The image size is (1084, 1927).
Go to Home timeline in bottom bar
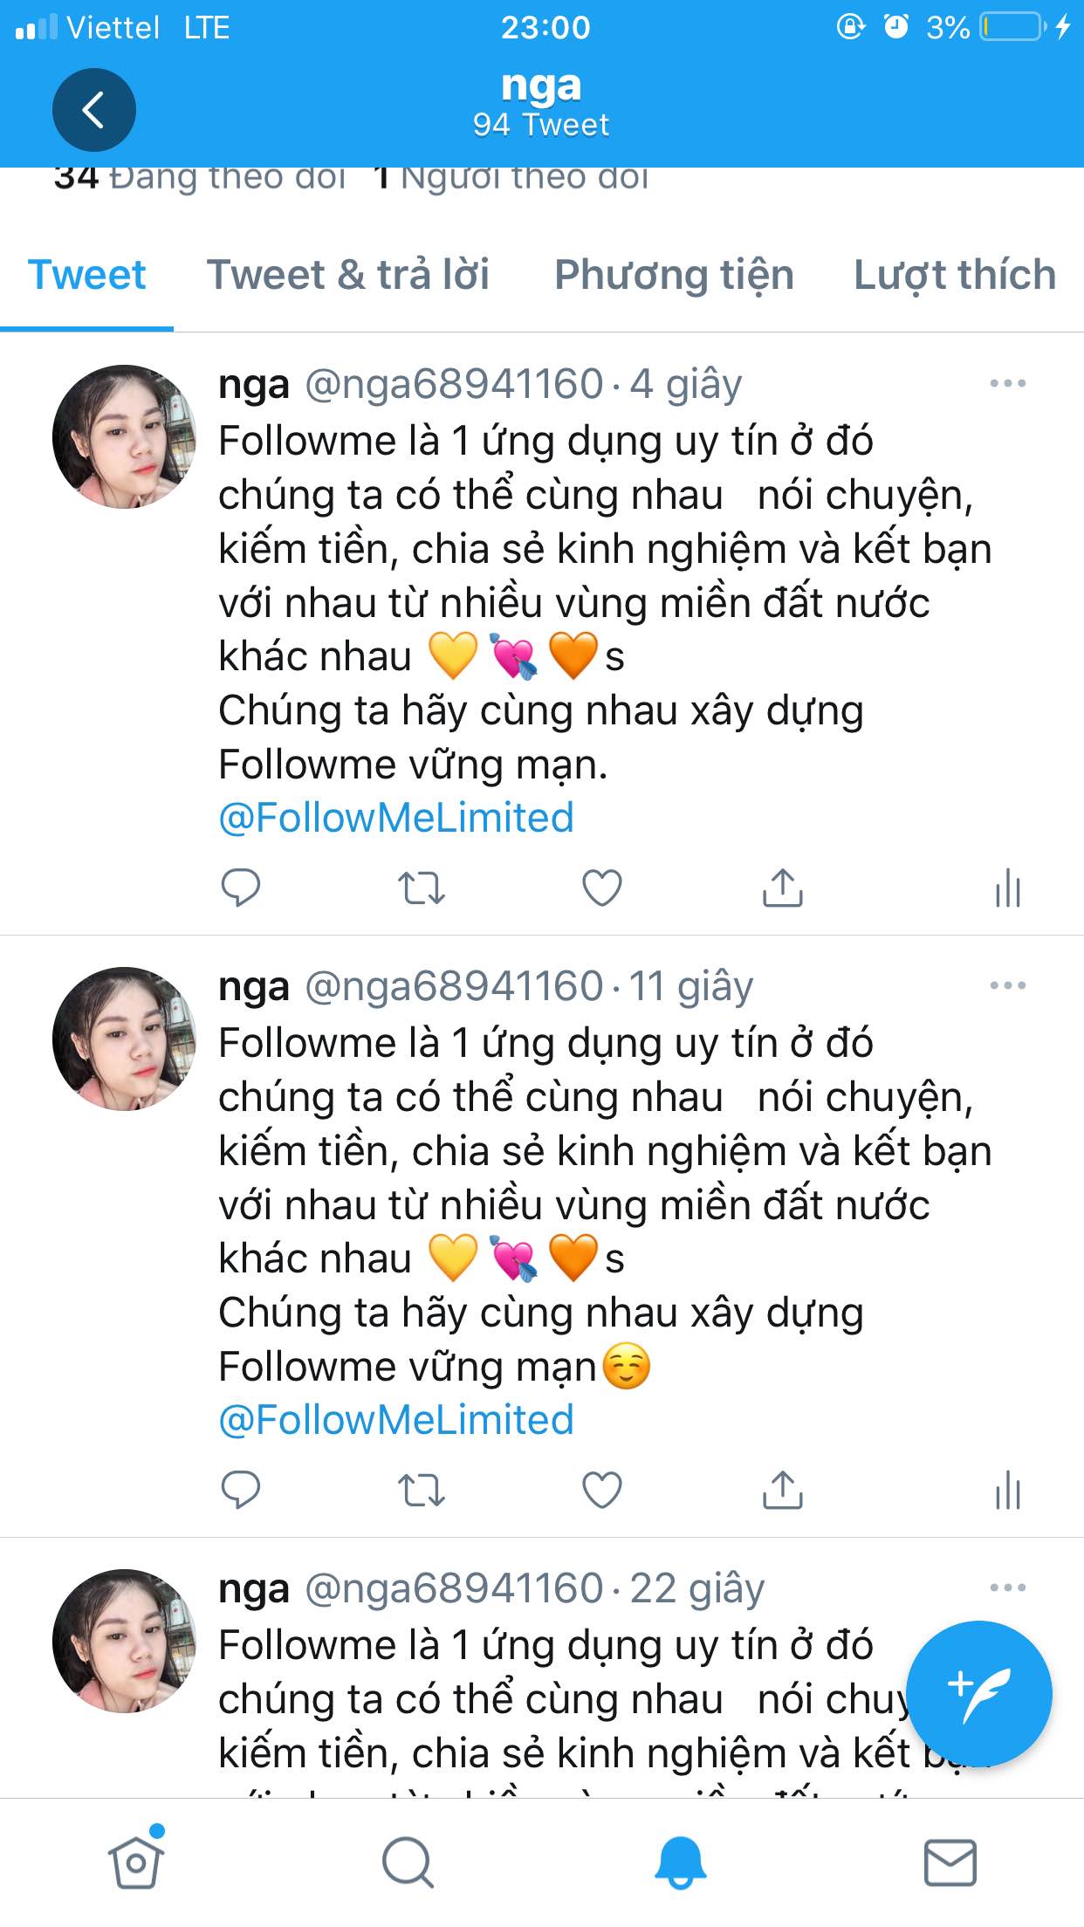(136, 1861)
